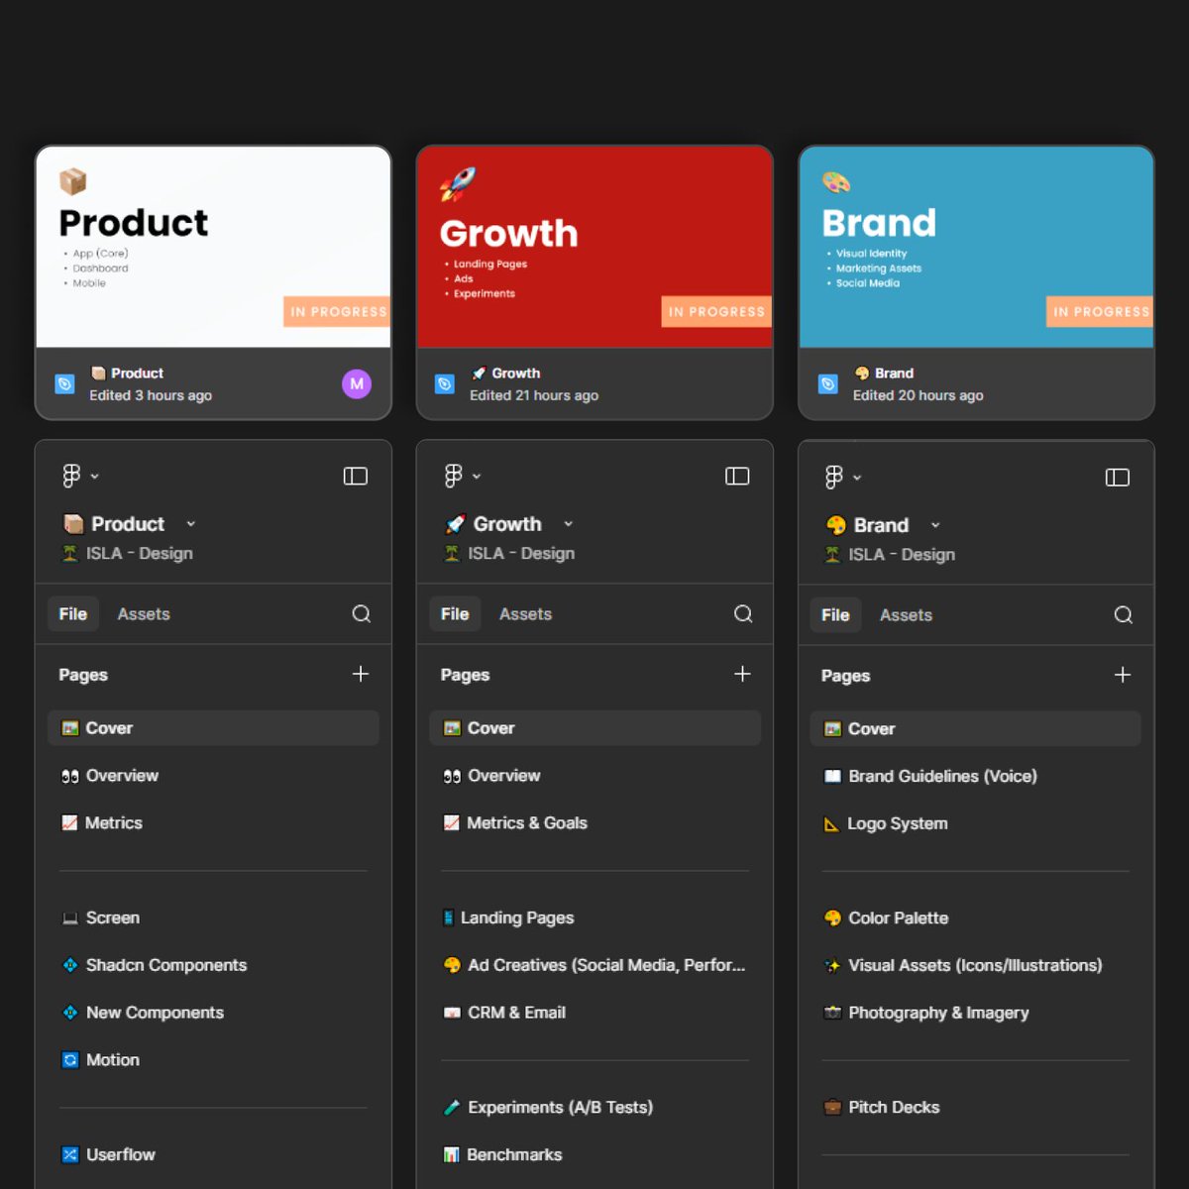
Task: Open ISLA - Design project link in Growth panel
Action: click(509, 554)
